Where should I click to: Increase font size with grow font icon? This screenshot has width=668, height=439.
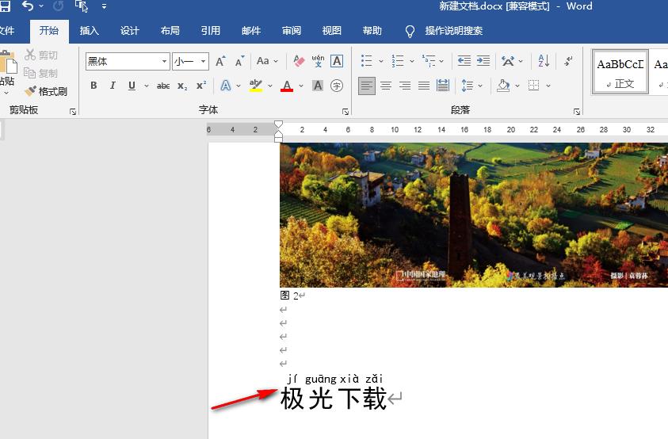(220, 61)
